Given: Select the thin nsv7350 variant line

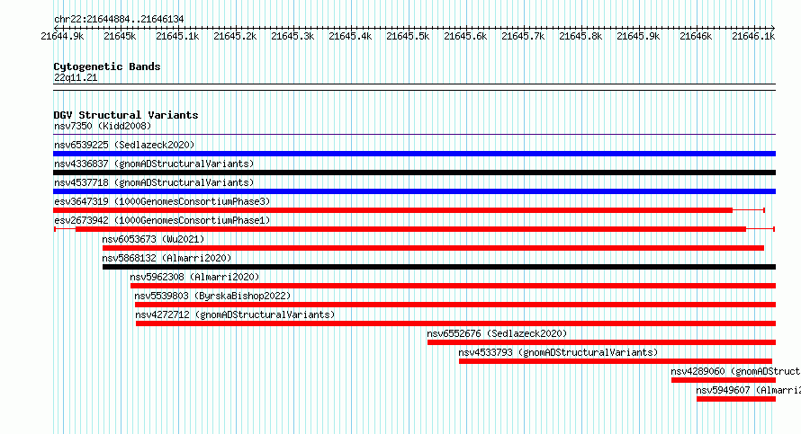Looking at the screenshot, I should pyautogui.click(x=414, y=135).
